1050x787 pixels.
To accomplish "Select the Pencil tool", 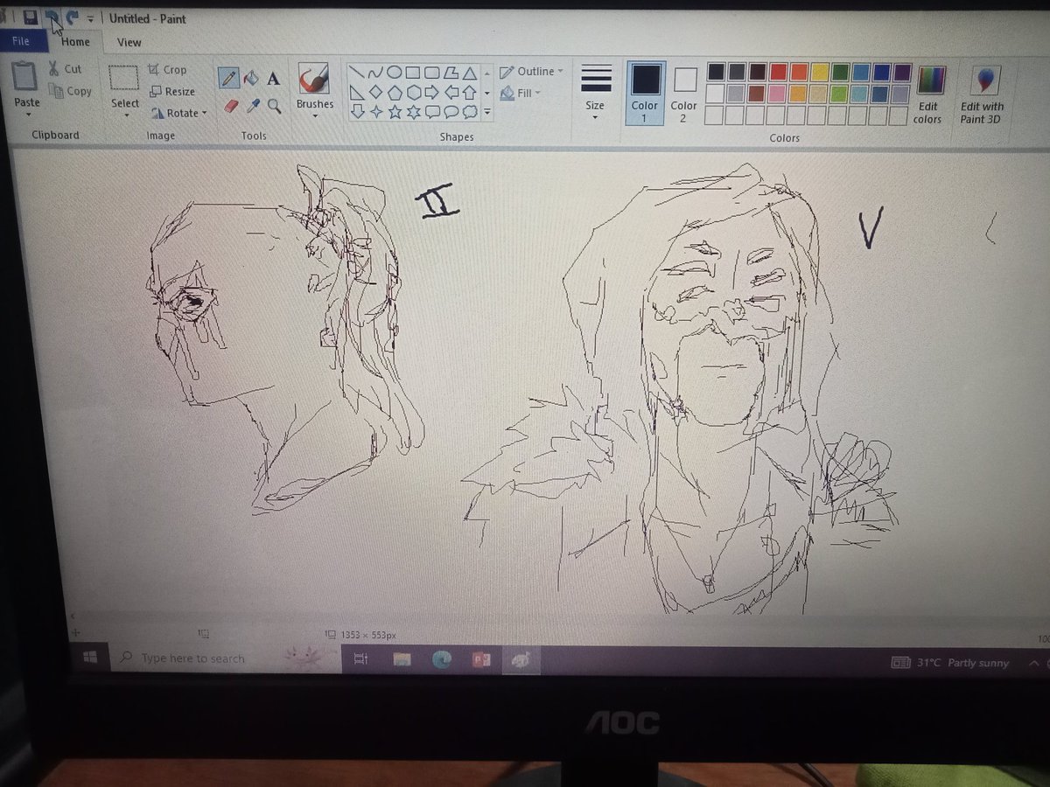I will pos(229,78).
